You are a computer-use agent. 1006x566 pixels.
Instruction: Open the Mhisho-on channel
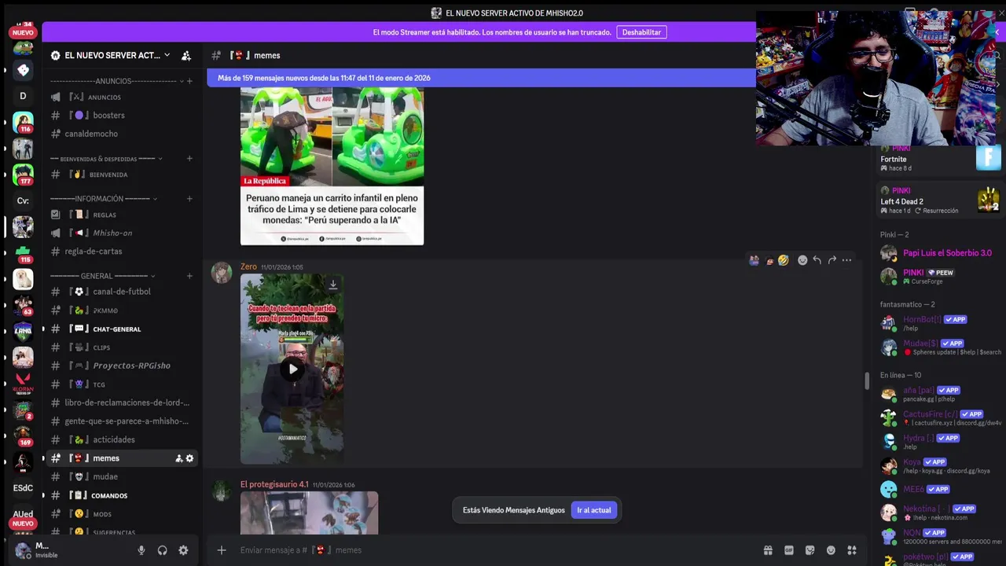(121, 233)
